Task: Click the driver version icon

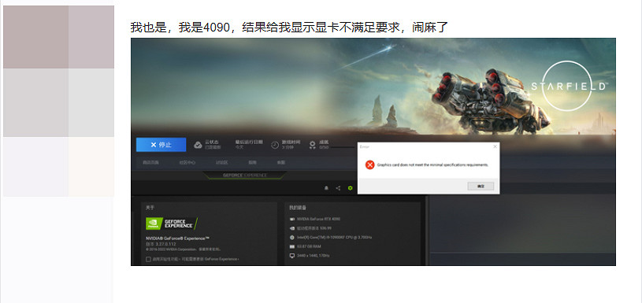Action: point(292,228)
